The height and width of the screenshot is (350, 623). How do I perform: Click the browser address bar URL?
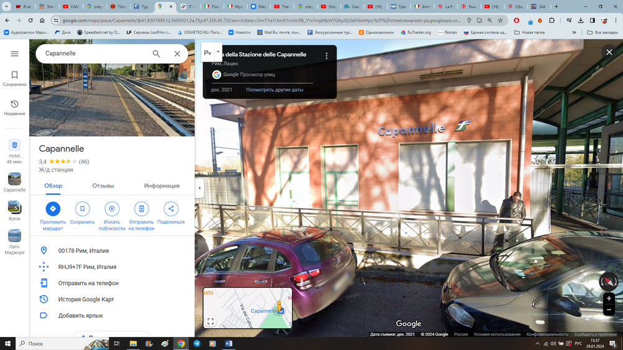pos(262,21)
